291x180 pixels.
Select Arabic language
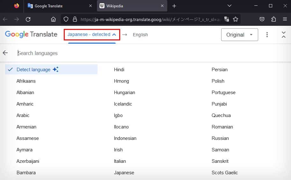click(x=23, y=115)
